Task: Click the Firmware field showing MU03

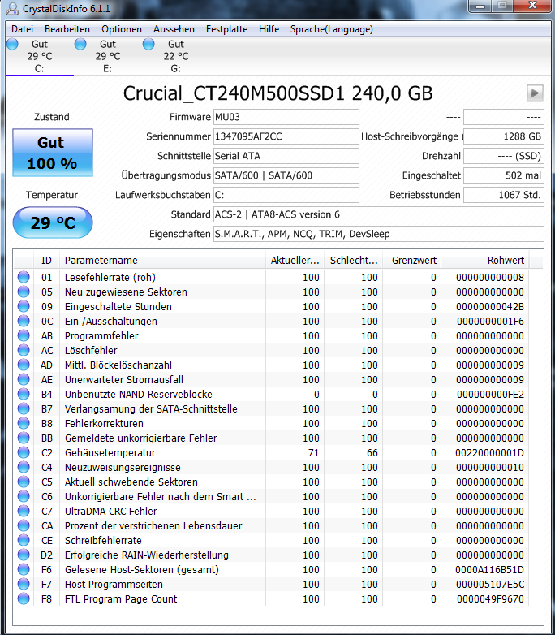Action: click(x=286, y=117)
